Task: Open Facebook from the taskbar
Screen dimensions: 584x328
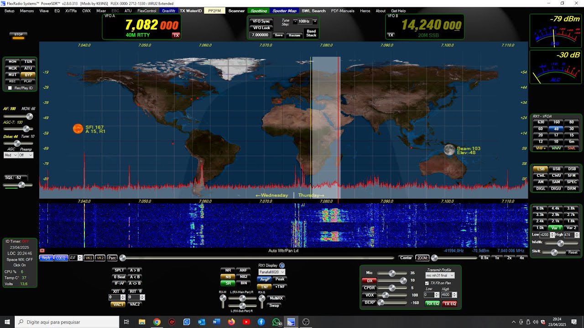Action: click(261, 322)
